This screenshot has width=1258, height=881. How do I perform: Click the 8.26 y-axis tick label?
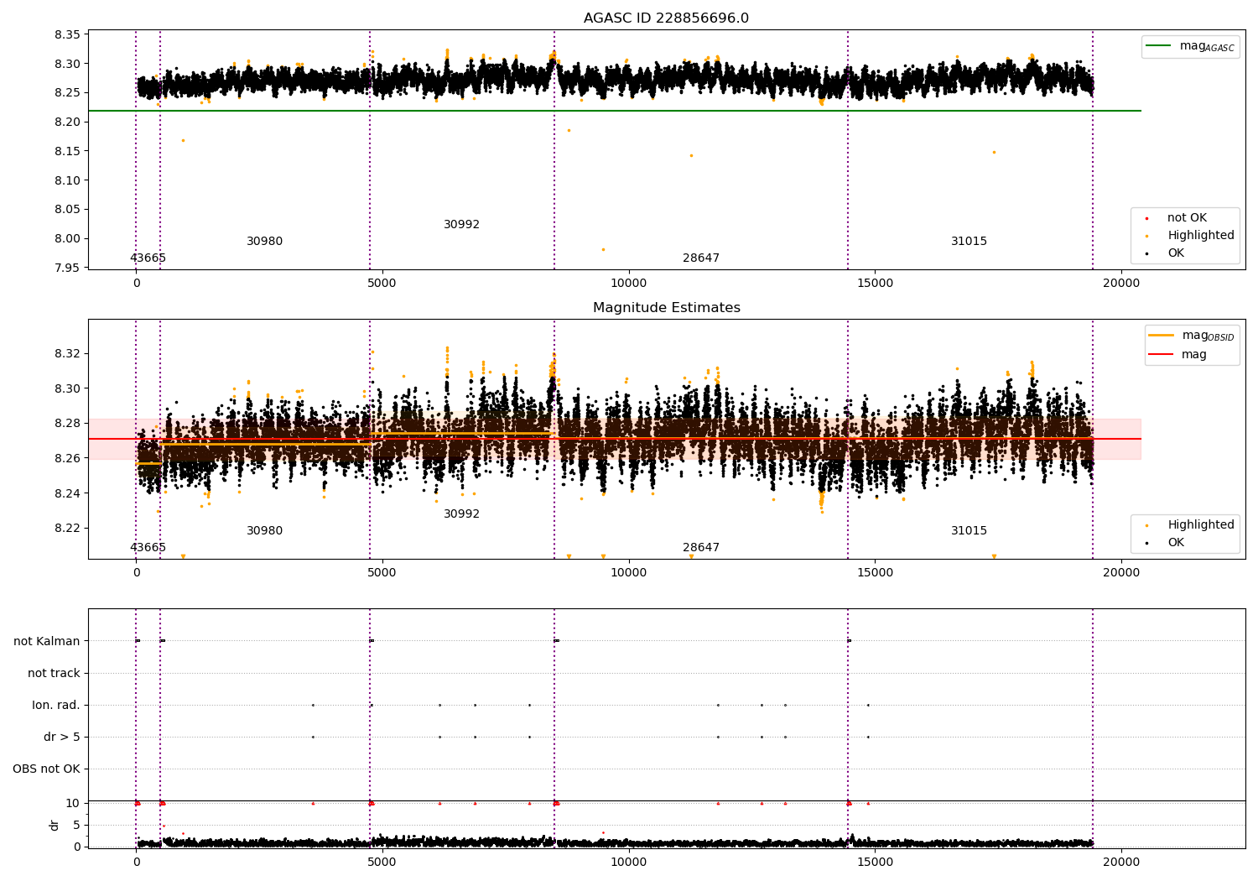coord(68,458)
